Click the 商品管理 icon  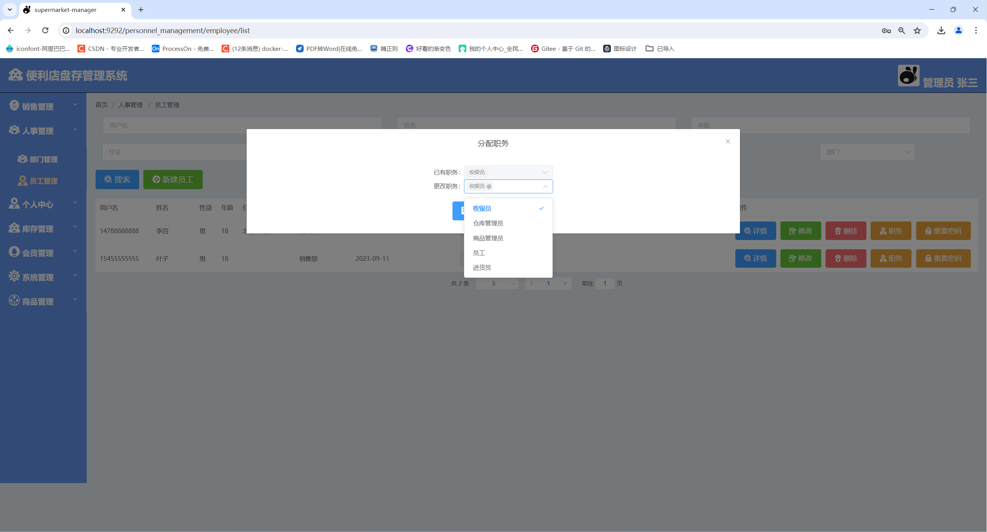[14, 300]
